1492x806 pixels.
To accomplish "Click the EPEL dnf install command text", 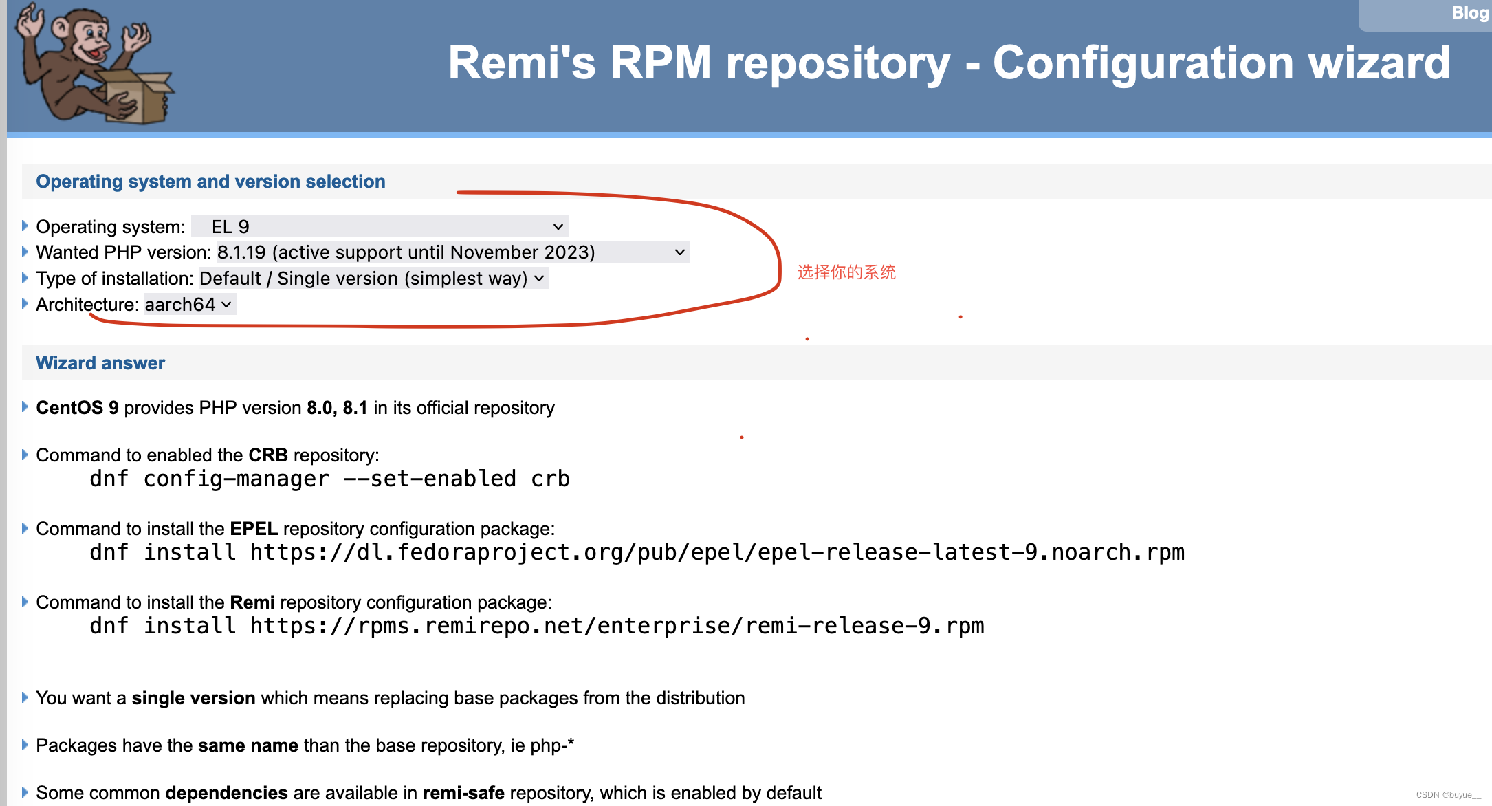I will click(x=637, y=552).
